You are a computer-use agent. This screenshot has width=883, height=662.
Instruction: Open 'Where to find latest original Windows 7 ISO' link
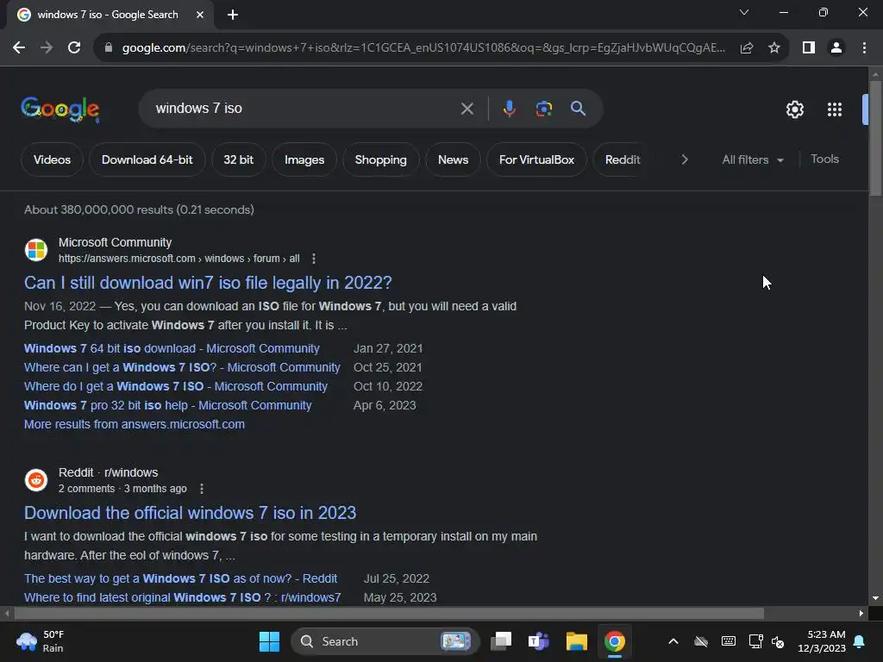tap(183, 597)
